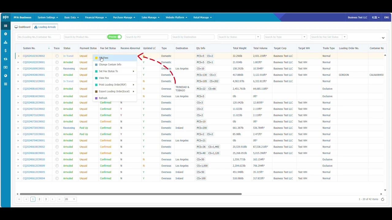Open the Export Loading Order(Excel) submenu
The image size is (392, 220).
pyautogui.click(x=115, y=91)
